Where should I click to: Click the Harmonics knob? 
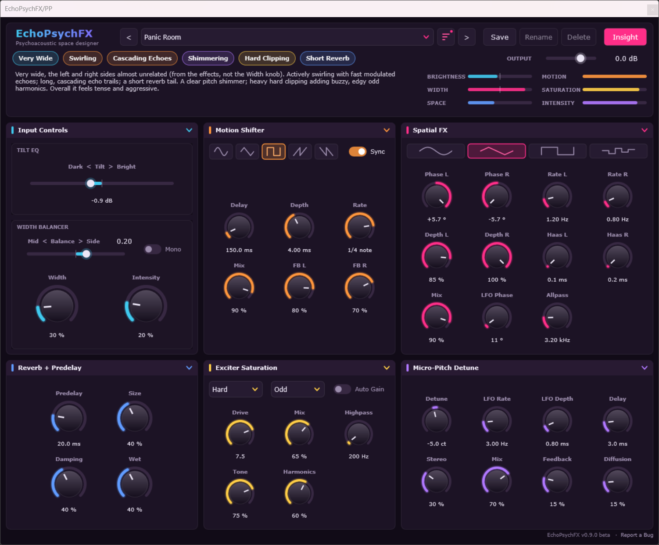[x=299, y=493]
